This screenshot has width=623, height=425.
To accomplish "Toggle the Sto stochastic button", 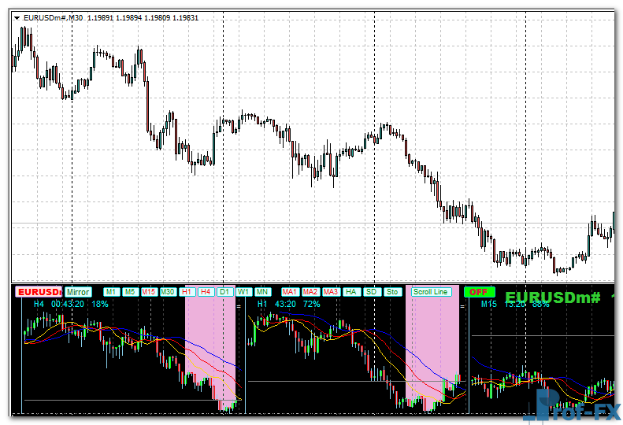I will pos(392,292).
